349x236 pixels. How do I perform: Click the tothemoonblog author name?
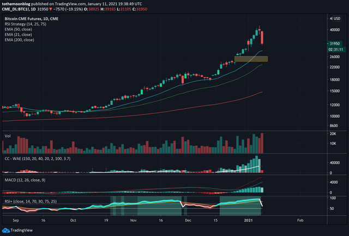16,4
